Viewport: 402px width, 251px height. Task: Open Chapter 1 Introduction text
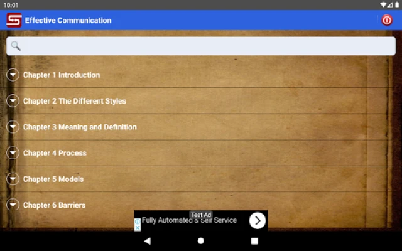tap(62, 75)
